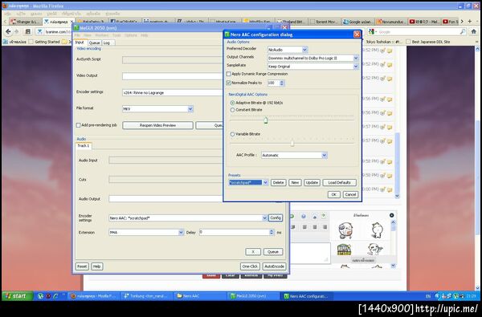The height and width of the screenshot is (317, 482).
Task: Click Reopen Video Preview button
Action: pos(157,125)
